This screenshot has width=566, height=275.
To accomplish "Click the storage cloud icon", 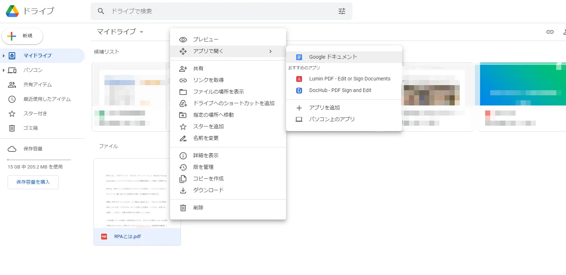I will click(x=12, y=149).
